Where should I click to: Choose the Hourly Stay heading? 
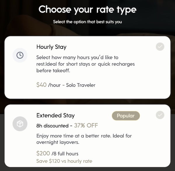(x=51, y=47)
